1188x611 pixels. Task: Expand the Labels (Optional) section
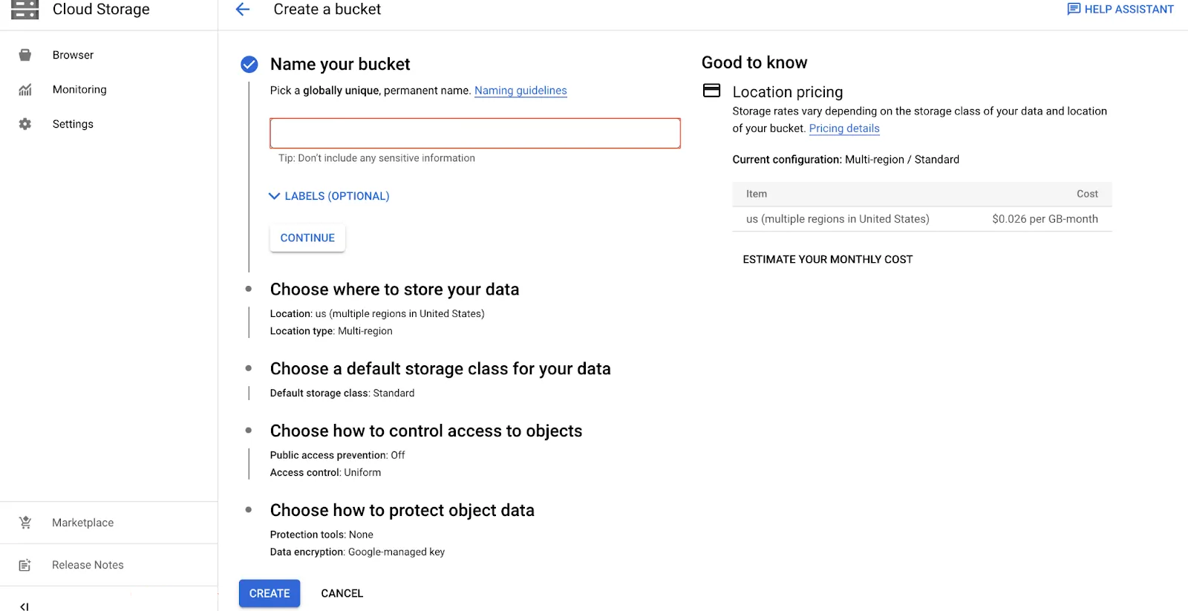tap(329, 196)
